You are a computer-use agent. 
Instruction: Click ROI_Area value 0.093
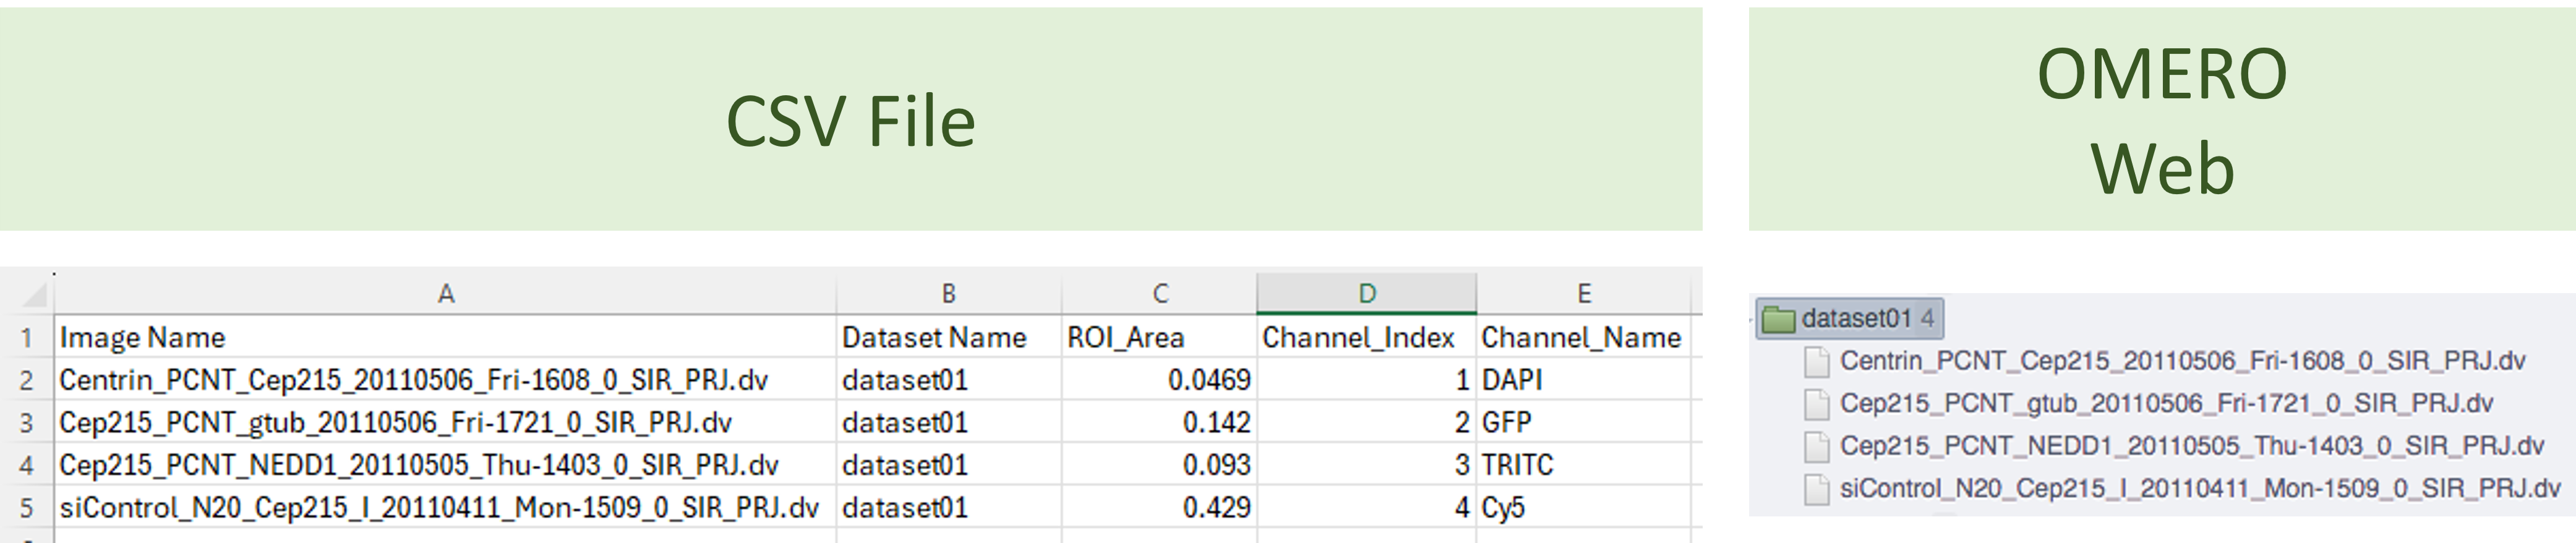[1159, 466]
